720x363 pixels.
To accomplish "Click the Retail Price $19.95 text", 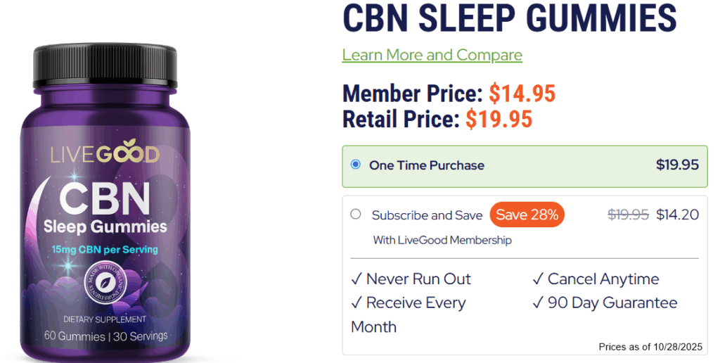I will [437, 119].
